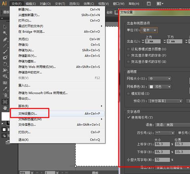The image size is (190, 174).
Task: Open the 文件(F) menu
Action: click(17, 4)
